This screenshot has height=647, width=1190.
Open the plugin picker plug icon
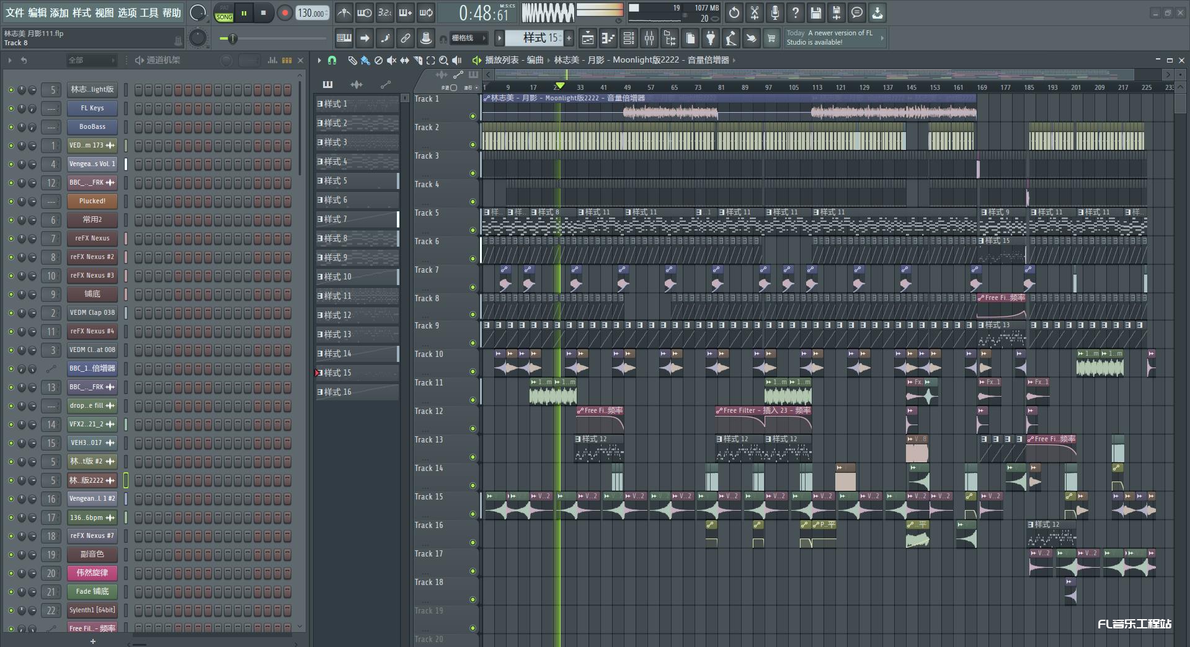(x=710, y=38)
